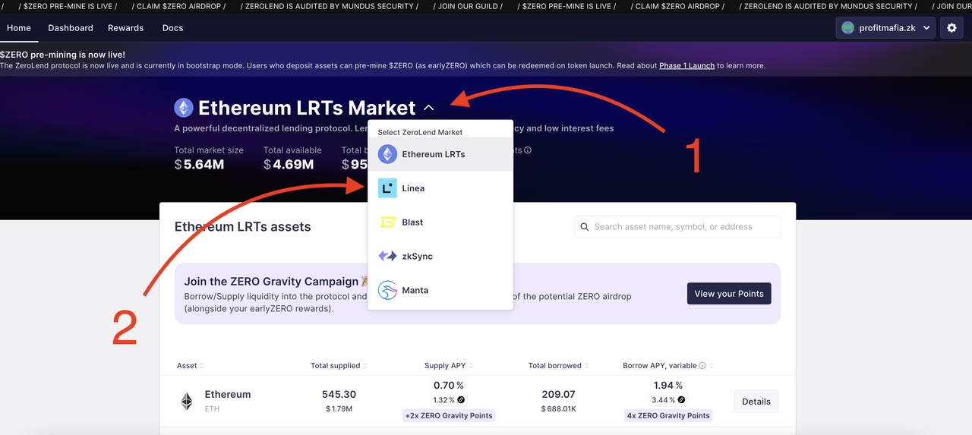Click the Ethereum LRTs icon in dropdown
Viewport: 972px width, 435px height.
(x=387, y=154)
